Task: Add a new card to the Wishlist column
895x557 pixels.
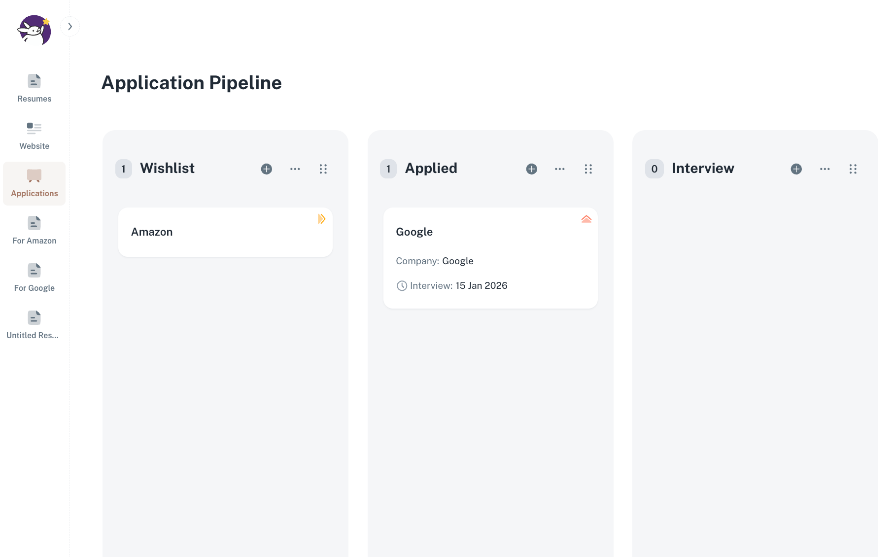Action: pos(266,169)
